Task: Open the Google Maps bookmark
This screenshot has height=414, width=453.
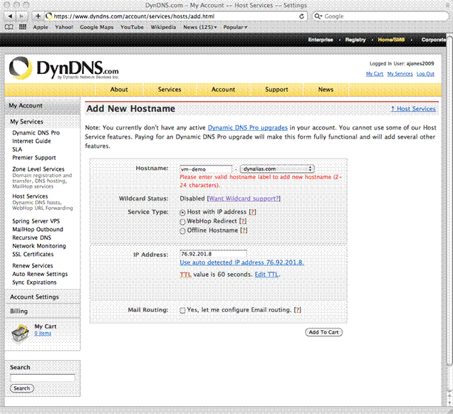Action: point(96,27)
